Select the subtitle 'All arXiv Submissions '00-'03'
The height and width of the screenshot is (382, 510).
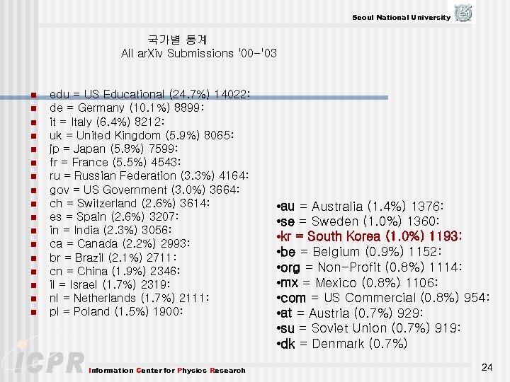pos(199,53)
